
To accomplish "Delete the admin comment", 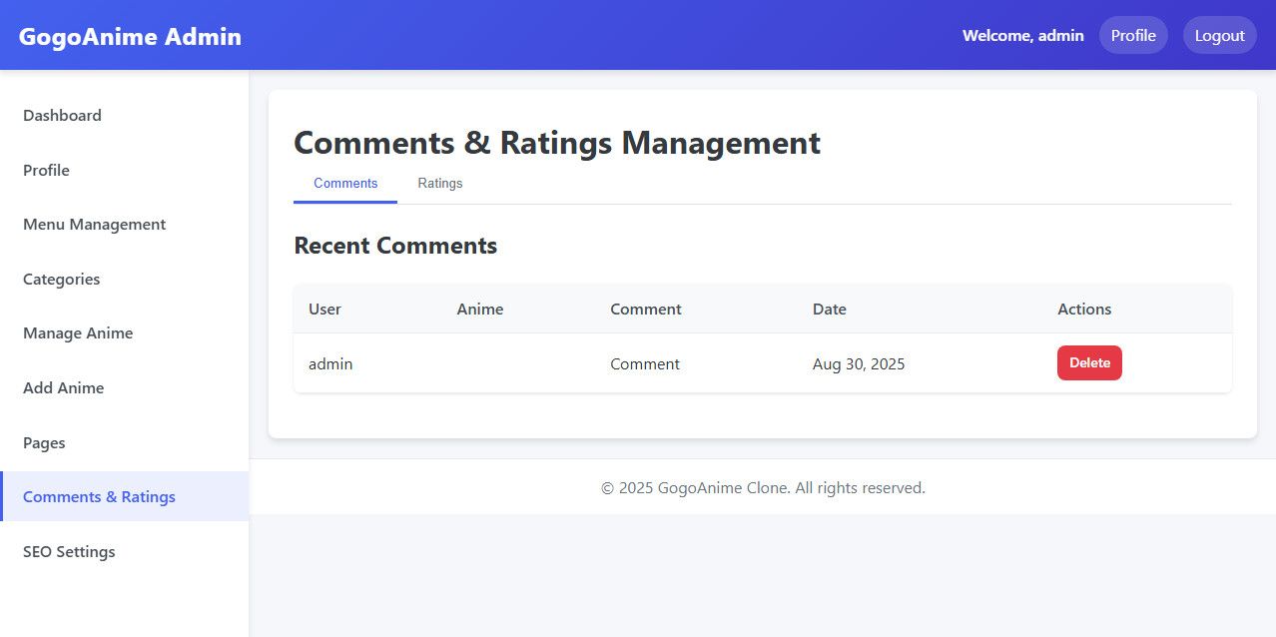I will [1089, 363].
